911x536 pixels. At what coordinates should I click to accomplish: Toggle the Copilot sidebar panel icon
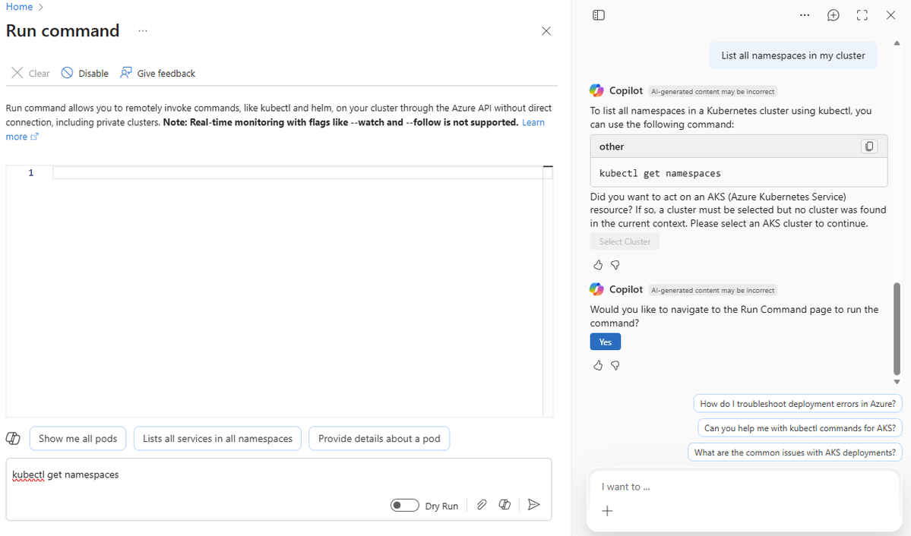click(599, 15)
